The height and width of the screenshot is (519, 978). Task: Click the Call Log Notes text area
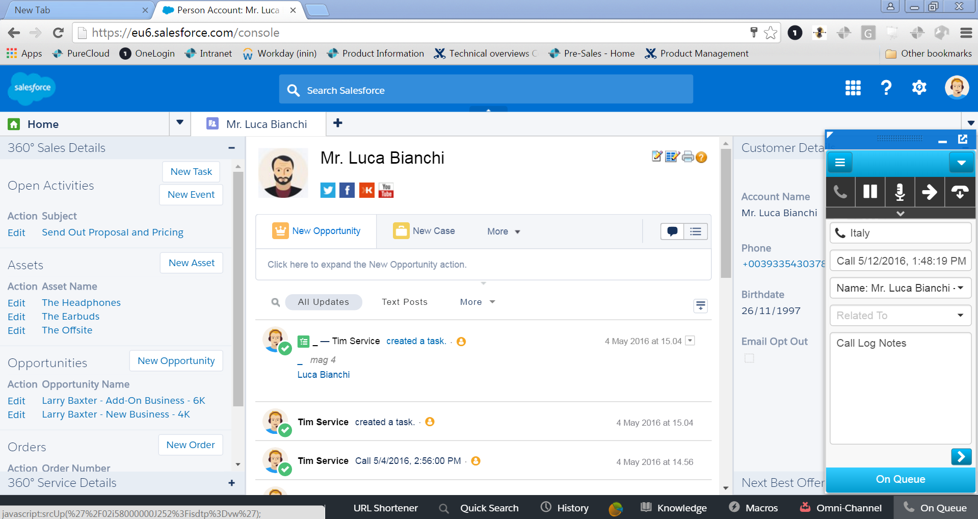901,388
